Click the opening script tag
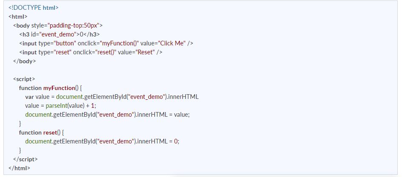 [x=24, y=79]
